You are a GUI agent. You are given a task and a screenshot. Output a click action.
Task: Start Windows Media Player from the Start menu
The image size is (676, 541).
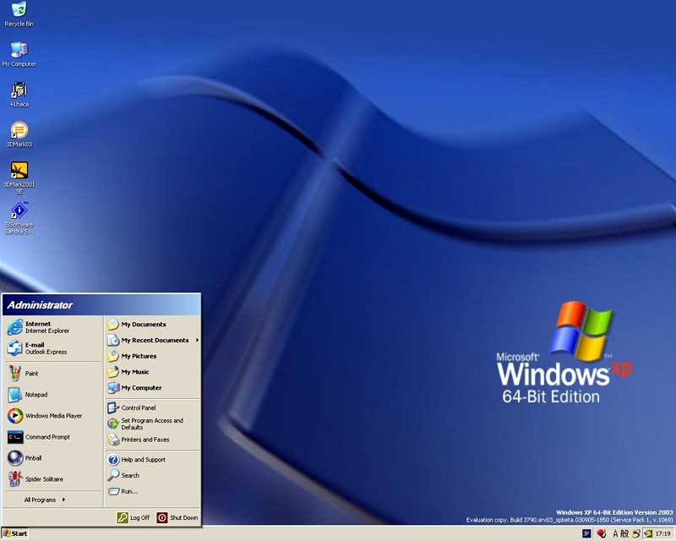pos(52,415)
